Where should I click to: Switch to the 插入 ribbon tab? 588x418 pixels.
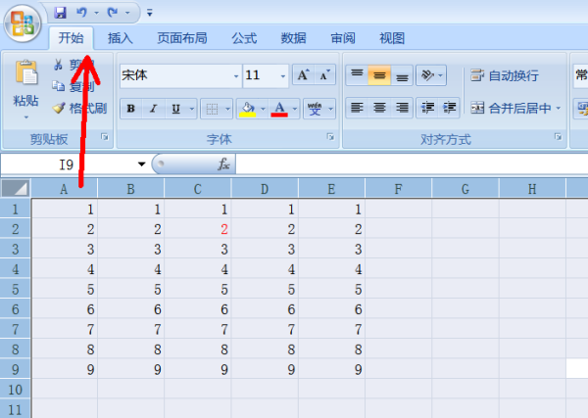[x=120, y=38]
